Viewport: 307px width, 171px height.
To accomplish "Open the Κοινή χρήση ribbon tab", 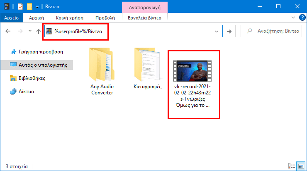I will pos(70,18).
